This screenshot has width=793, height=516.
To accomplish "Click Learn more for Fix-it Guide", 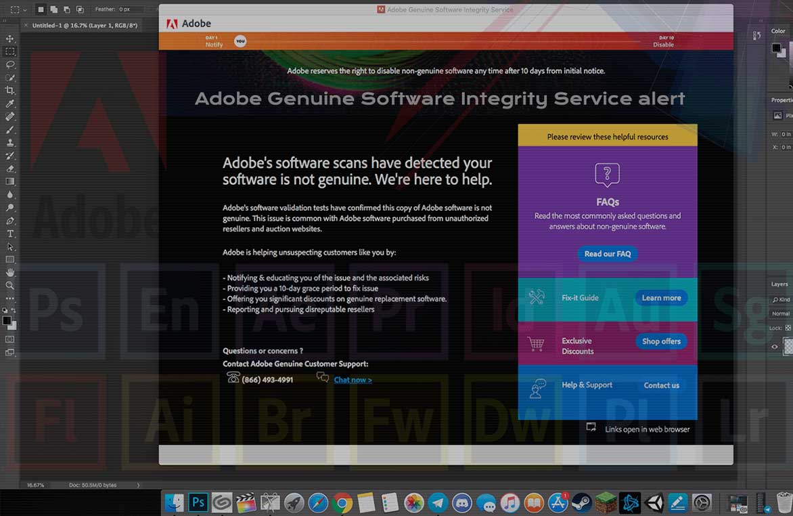I will point(661,298).
